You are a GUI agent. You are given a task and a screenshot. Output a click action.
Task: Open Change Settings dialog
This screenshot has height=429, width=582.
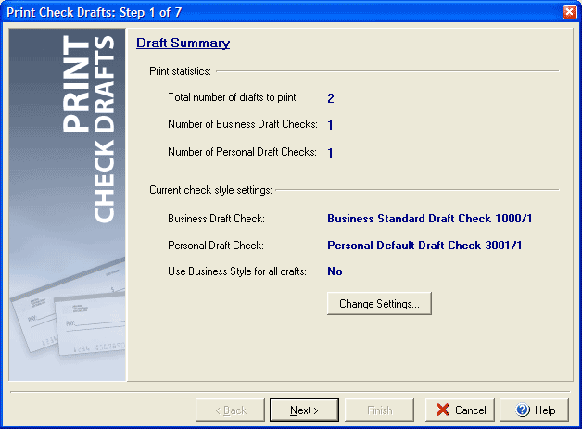coord(379,304)
